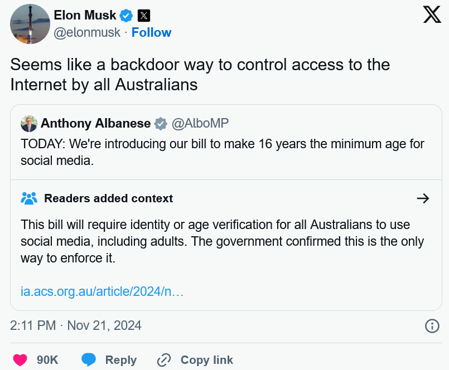This screenshot has width=449, height=370.
Task: Like the post using the heart icon
Action: pyautogui.click(x=20, y=360)
